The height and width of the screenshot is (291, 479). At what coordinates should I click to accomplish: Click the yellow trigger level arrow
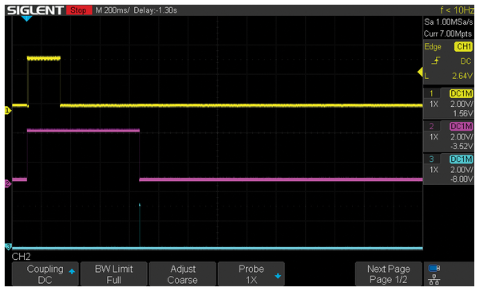pos(420,72)
